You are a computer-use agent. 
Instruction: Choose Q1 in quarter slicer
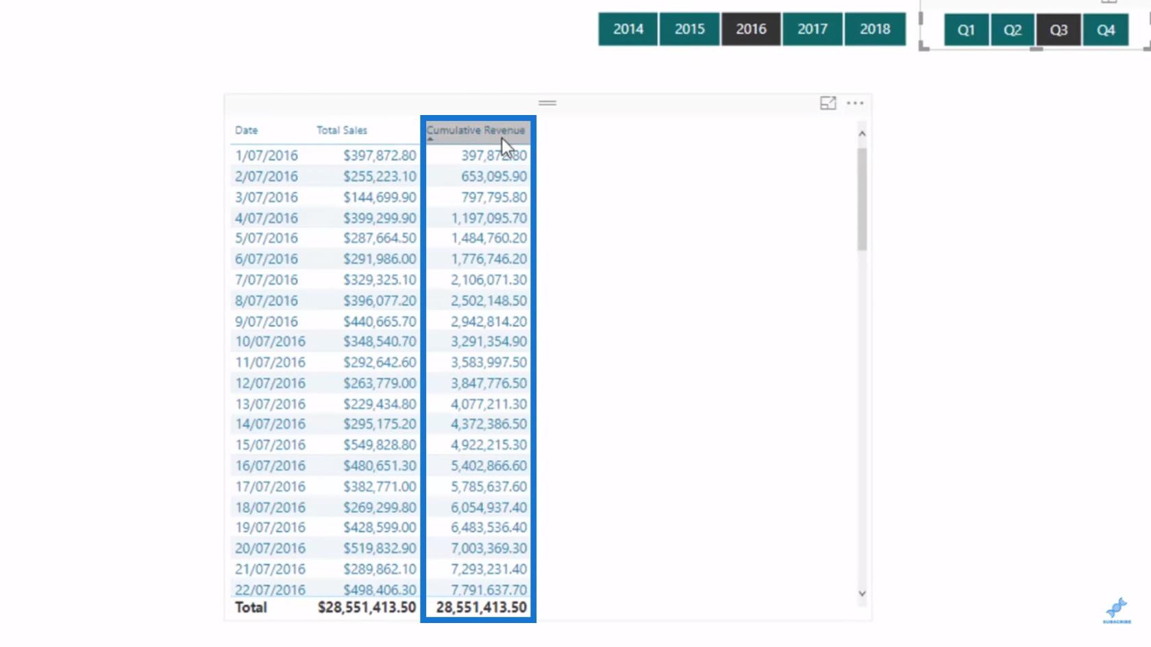tap(966, 30)
